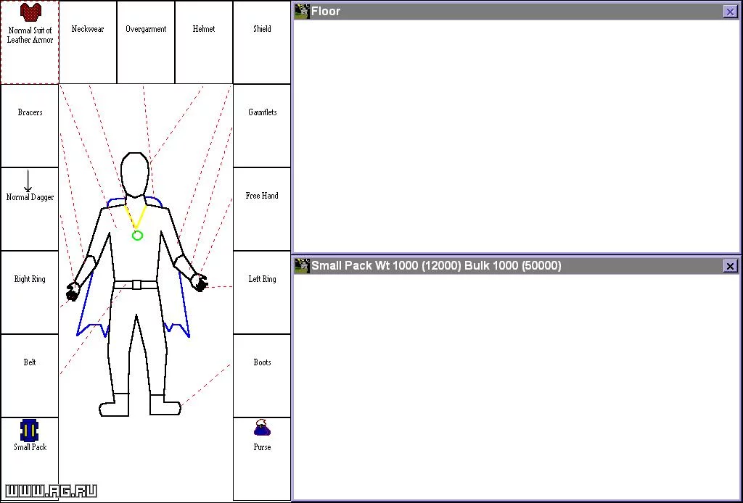Viewport: 743px width, 503px height.
Task: Select the Bracers slot
Action: (30, 126)
